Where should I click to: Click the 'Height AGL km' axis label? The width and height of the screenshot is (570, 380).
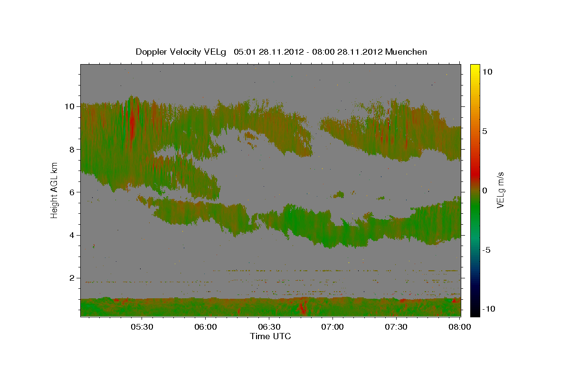tap(54, 190)
